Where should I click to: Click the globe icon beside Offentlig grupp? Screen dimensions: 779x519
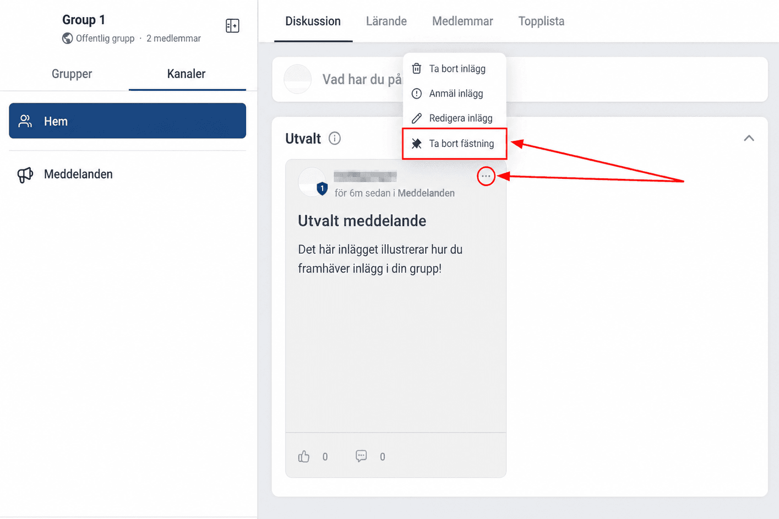point(67,39)
